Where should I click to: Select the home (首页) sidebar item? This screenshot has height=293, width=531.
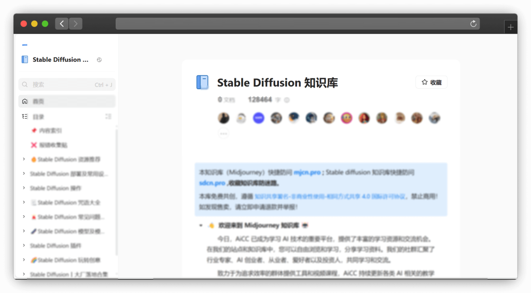pyautogui.click(x=67, y=101)
